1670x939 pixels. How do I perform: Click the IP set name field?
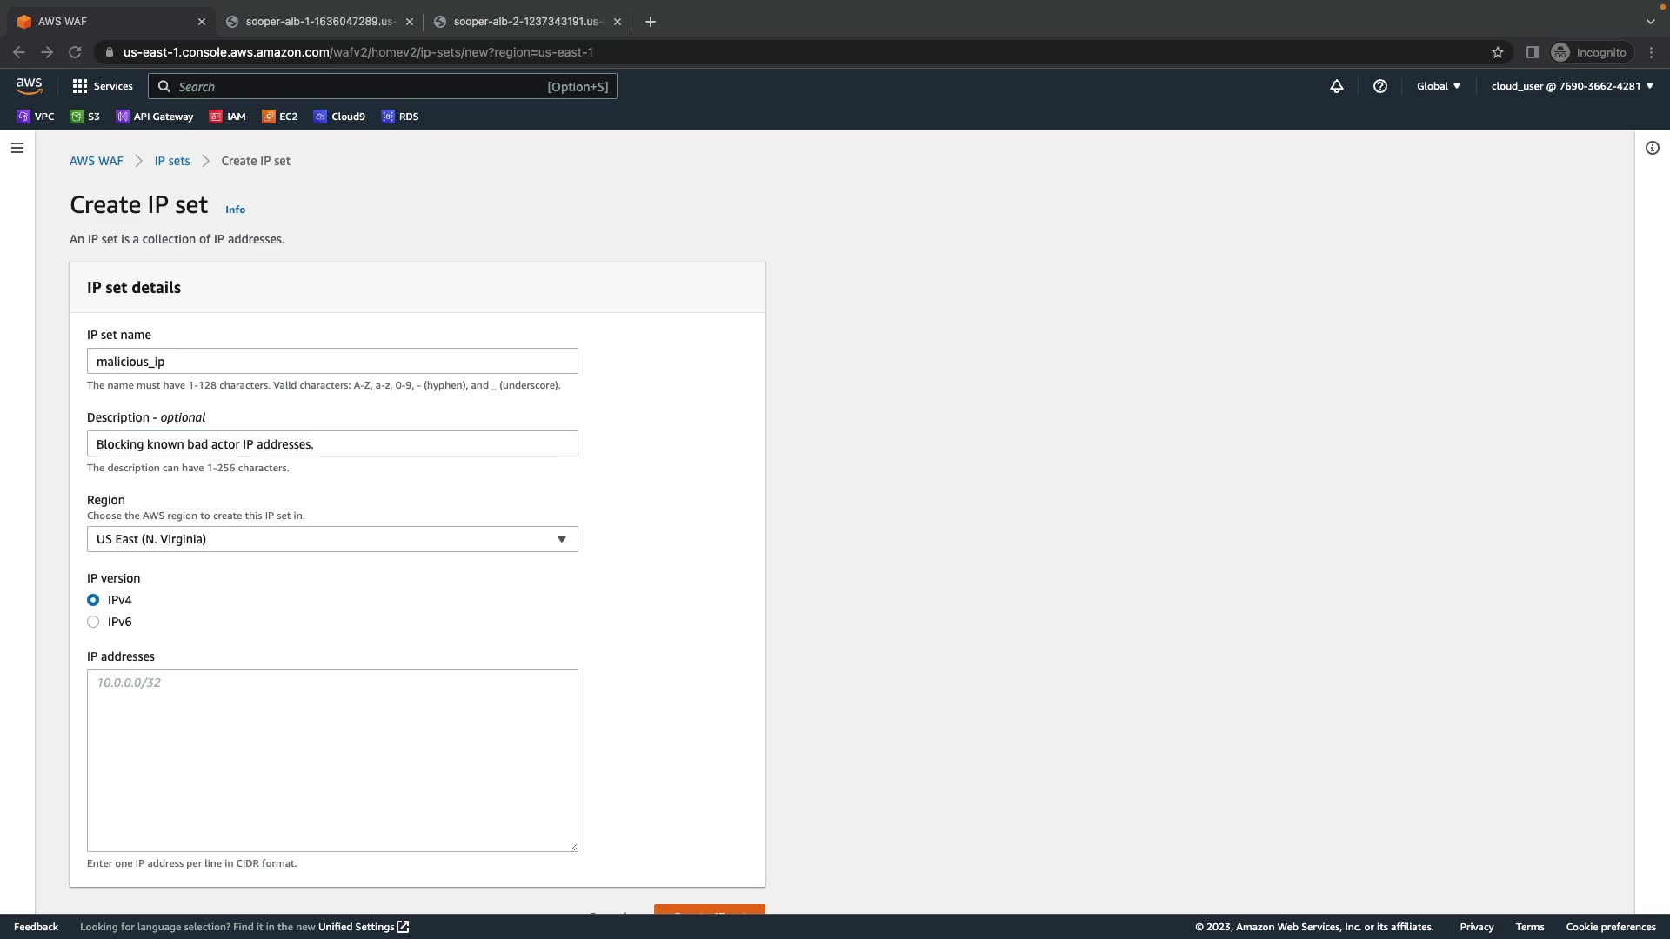tap(332, 362)
